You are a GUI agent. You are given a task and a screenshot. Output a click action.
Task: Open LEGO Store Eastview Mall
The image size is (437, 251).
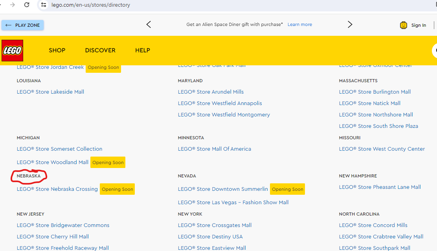[212, 248]
